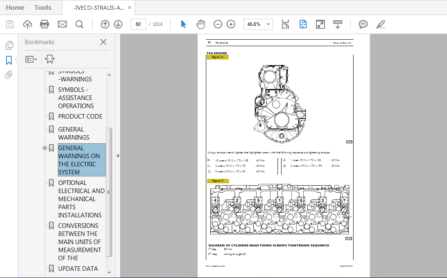Activate the hand pan tool

tap(201, 24)
